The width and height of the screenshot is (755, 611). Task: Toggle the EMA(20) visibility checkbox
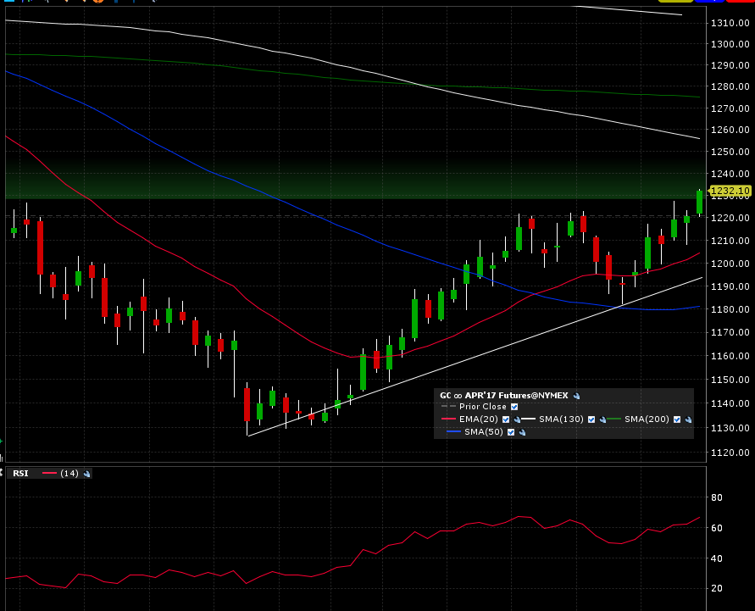[506, 419]
